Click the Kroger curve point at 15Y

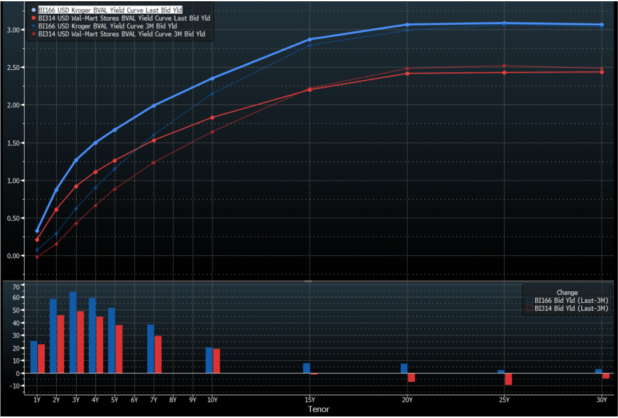(x=310, y=40)
